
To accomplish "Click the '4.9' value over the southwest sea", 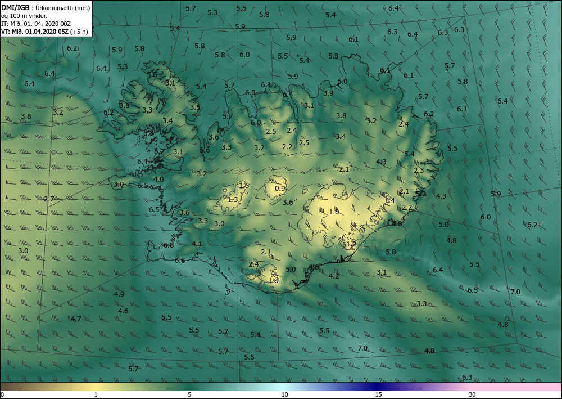I will [119, 294].
